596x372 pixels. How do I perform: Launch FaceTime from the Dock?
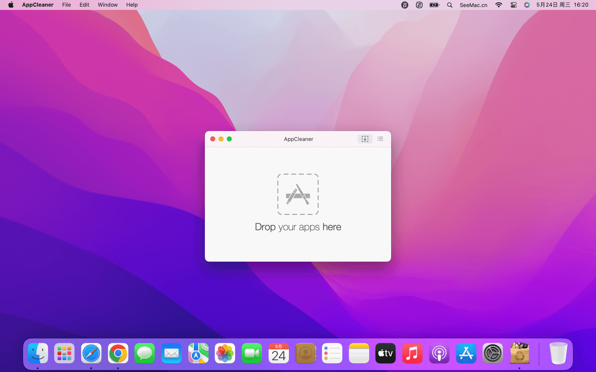click(252, 353)
